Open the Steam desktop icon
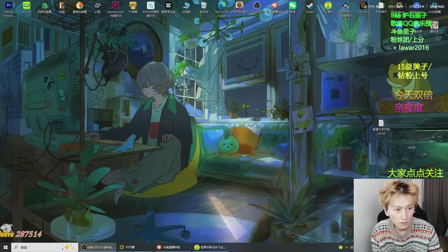This screenshot has height=252, width=448. (310, 8)
